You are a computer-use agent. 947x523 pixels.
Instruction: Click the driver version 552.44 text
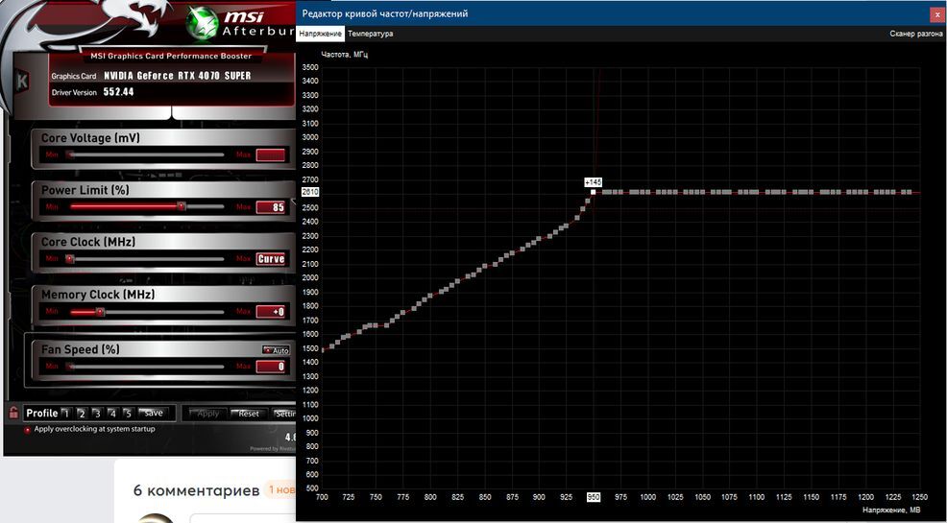click(118, 92)
